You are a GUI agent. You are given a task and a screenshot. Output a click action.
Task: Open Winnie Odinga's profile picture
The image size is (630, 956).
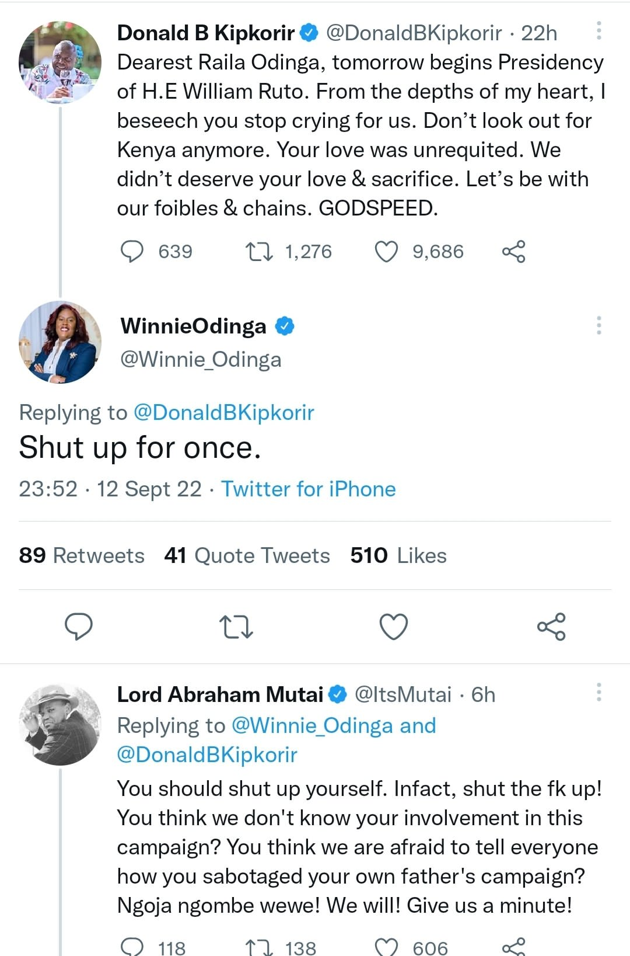click(60, 342)
